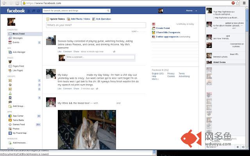This screenshot has height=156, width=250.
Task: Open the cat photo in the post
Action: point(87,130)
